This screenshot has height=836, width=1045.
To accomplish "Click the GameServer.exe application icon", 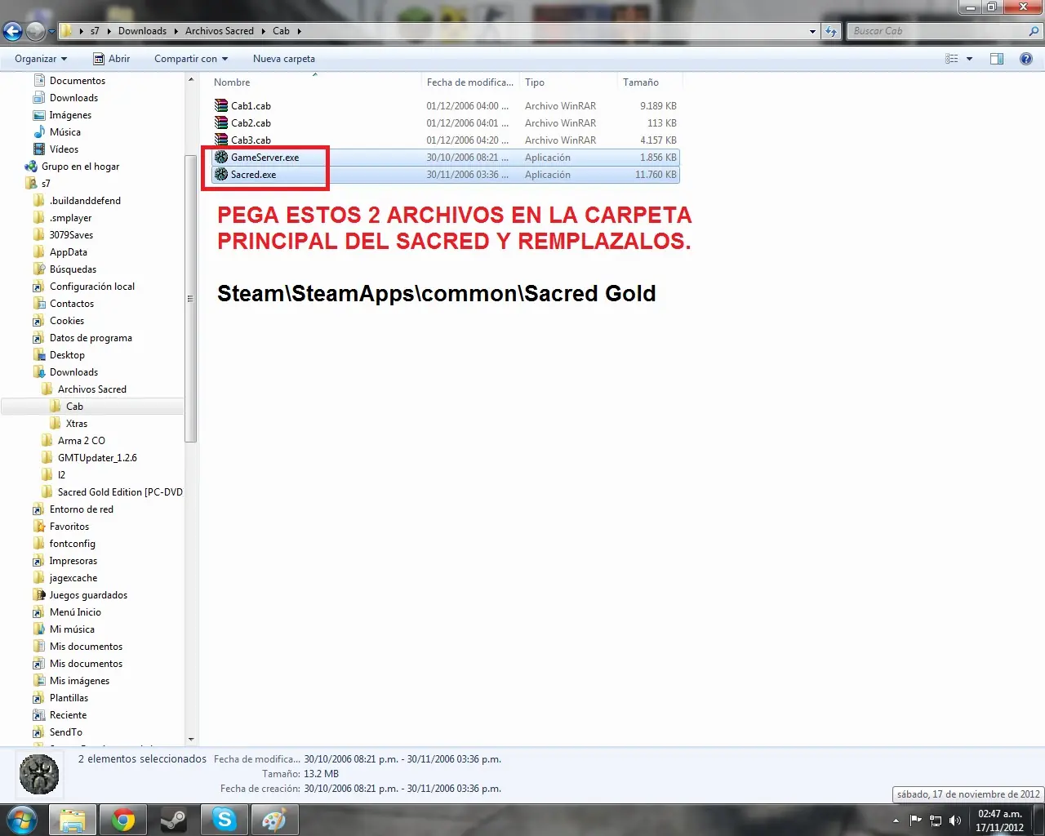I will (x=221, y=158).
